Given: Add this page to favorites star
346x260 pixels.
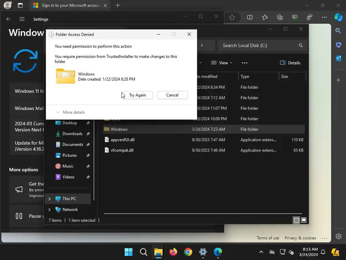Looking at the screenshot, I should pos(232,17).
